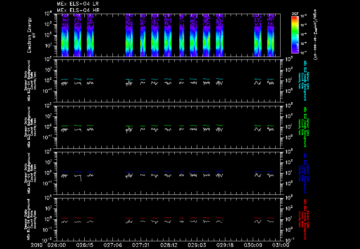Click the cyan right-side Background Count Rate label
Viewport: 360px width, 249px height.
coord(303,81)
